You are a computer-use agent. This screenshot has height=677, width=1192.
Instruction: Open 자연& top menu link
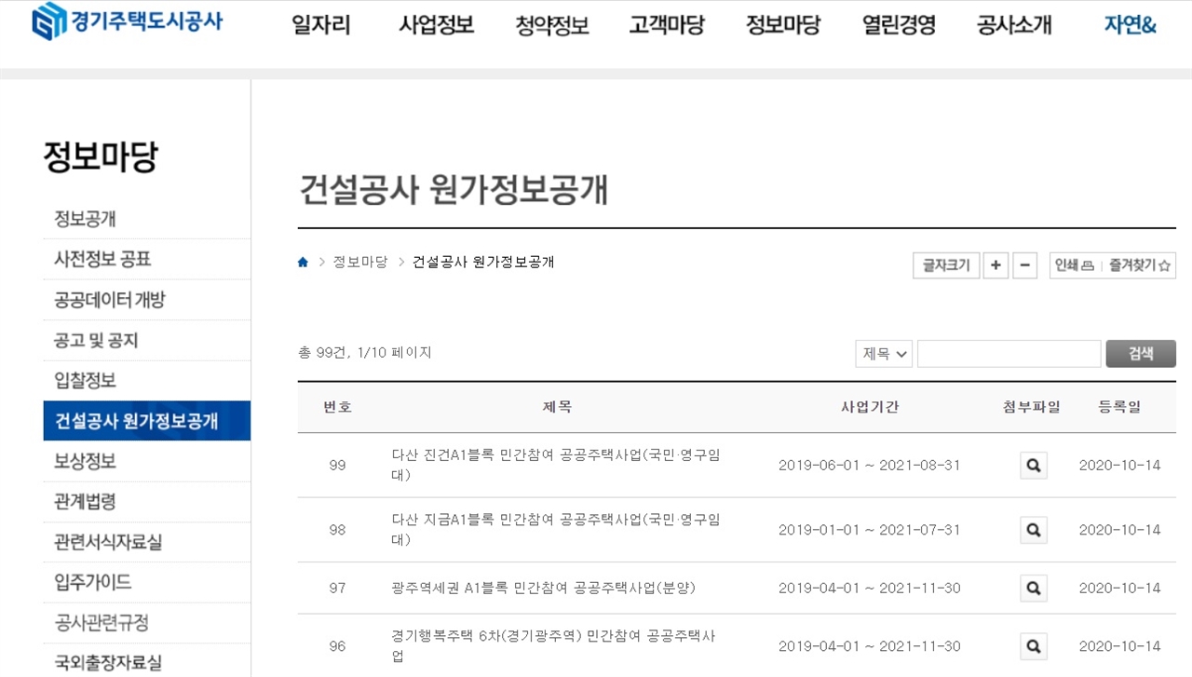pyautogui.click(x=1131, y=25)
